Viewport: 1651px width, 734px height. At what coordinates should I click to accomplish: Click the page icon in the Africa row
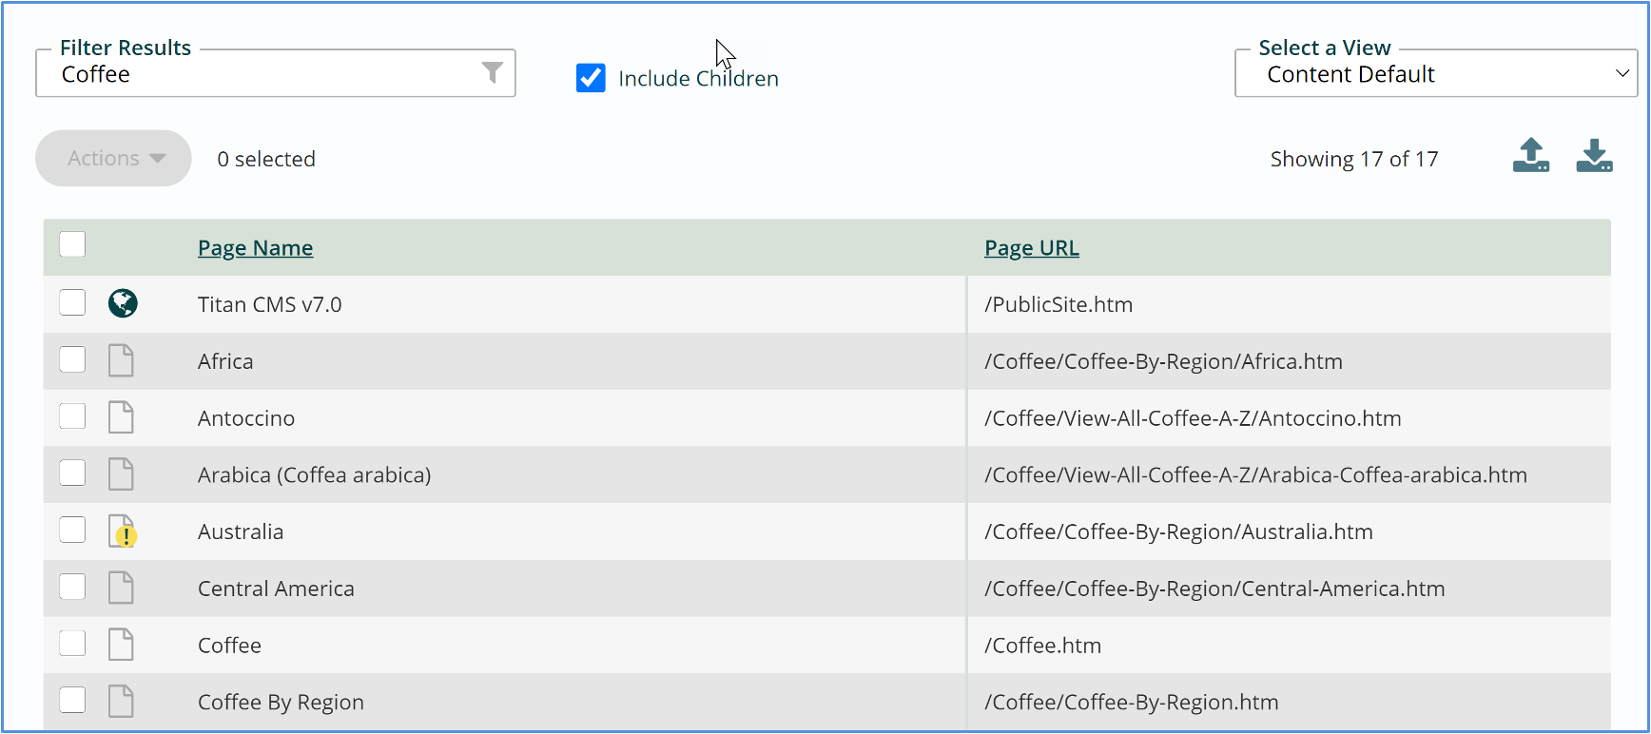tap(121, 360)
